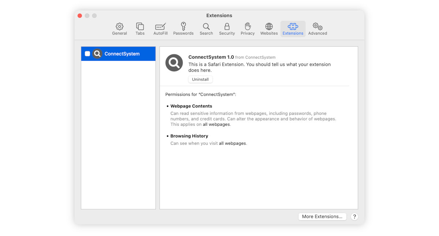
Task: Open the Passwords pane
Action: click(x=183, y=28)
